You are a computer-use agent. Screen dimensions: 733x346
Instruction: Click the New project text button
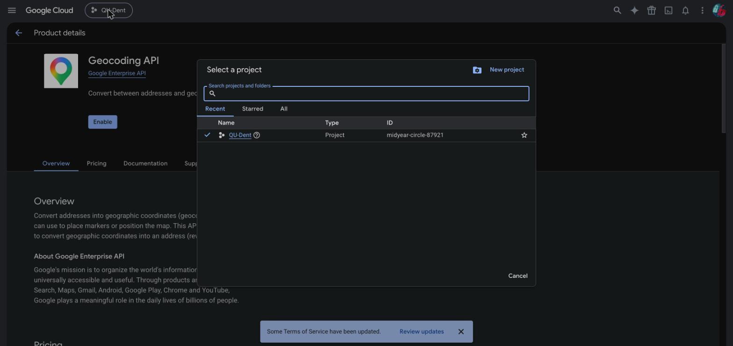point(507,70)
